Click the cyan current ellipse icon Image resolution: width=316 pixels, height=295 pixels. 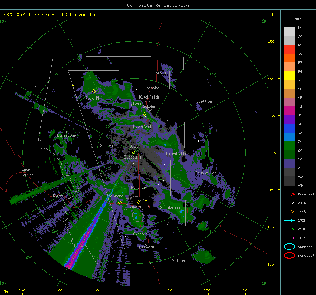(x=289, y=247)
